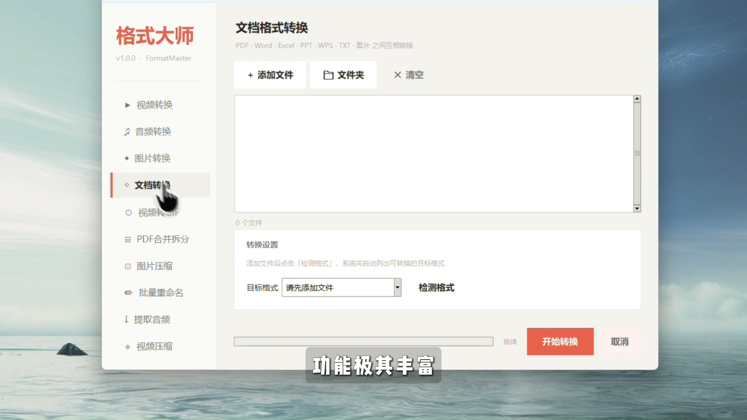Viewport: 747px width, 420px height.
Task: Click the video convert play-triangle icon
Action: (127, 105)
